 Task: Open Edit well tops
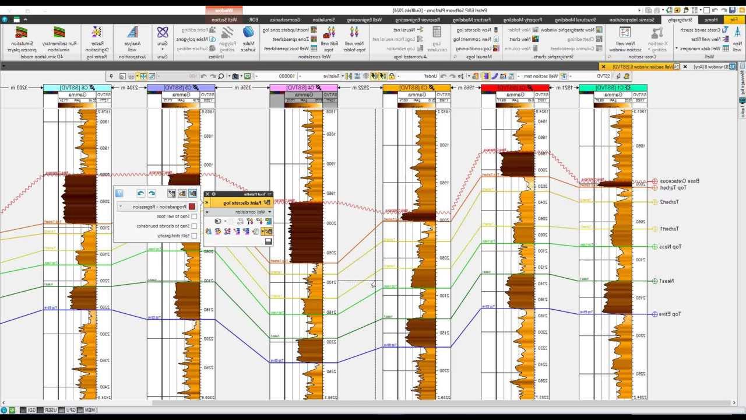pyautogui.click(x=329, y=38)
